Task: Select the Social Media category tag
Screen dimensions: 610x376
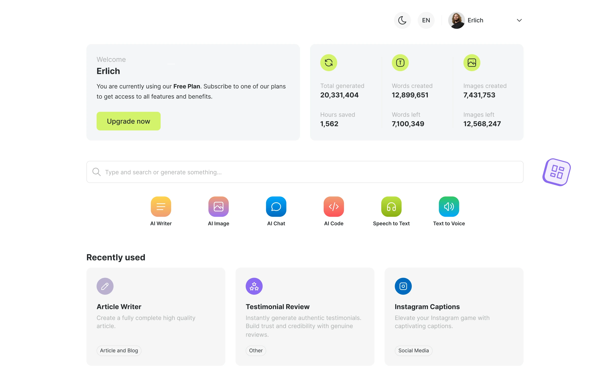Action: (413, 350)
